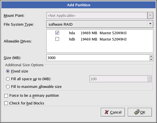This screenshot has width=157, height=123.
Task: Select the Fixed size radio button
Action: click(x=8, y=71)
